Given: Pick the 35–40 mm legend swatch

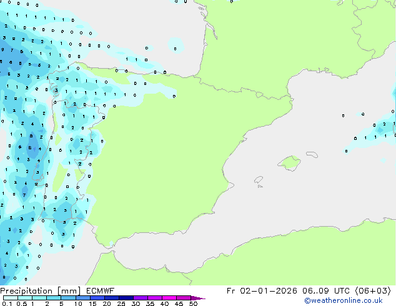Looking at the screenshot, I should tap(154, 298).
